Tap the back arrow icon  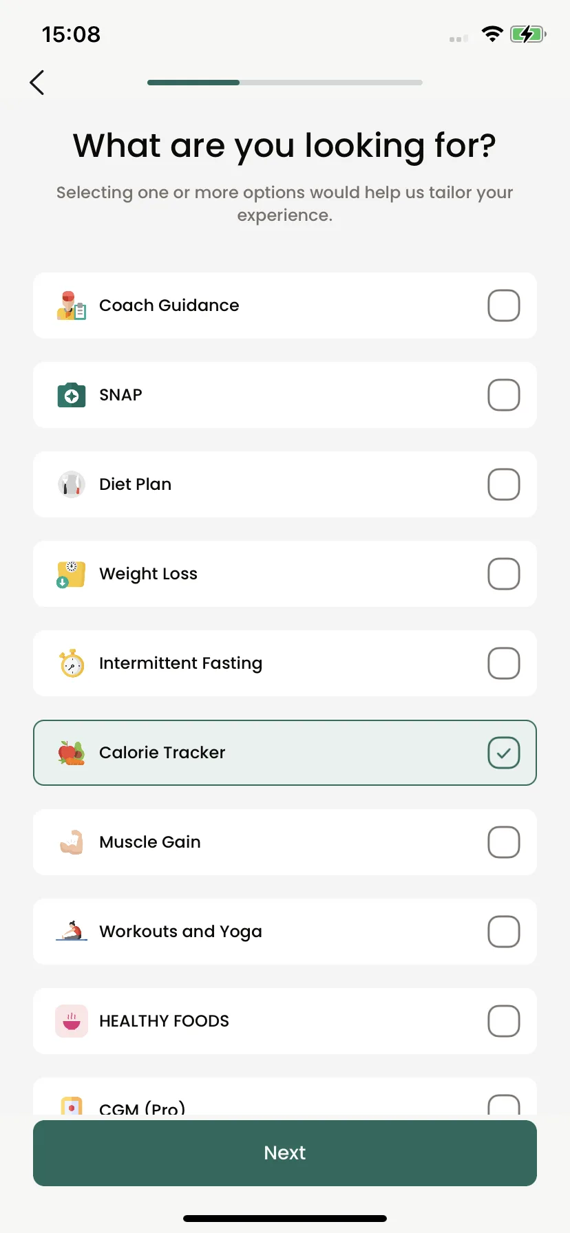point(37,83)
